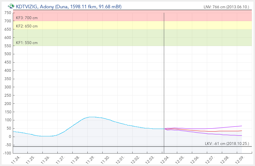This screenshot has height=166, width=255.
Task: Click the 12.09. date label
Action: [238, 160]
